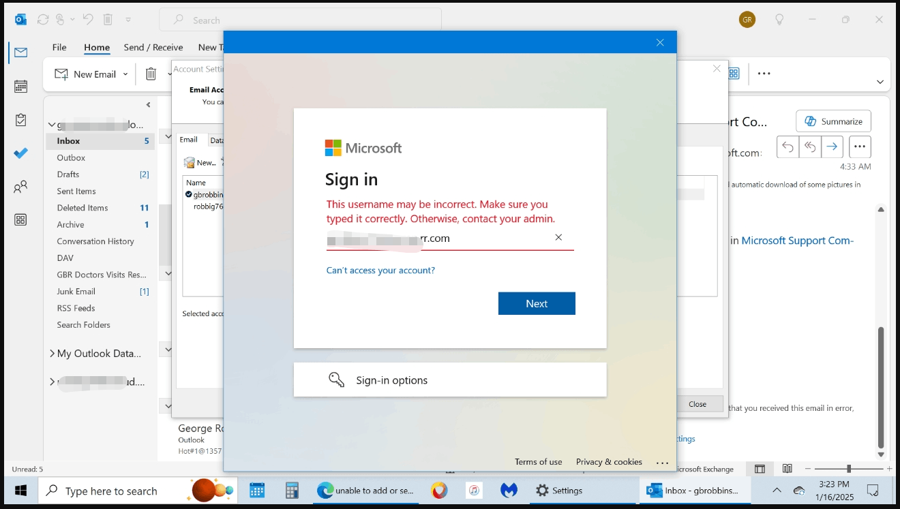Image resolution: width=900 pixels, height=509 pixels.
Task: Click Type here to search taskbar box
Action: click(x=138, y=491)
